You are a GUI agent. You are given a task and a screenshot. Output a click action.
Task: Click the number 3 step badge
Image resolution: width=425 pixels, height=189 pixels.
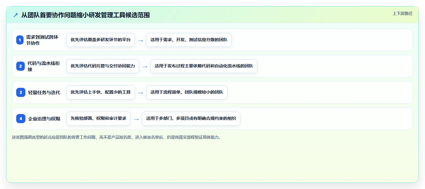(x=21, y=92)
